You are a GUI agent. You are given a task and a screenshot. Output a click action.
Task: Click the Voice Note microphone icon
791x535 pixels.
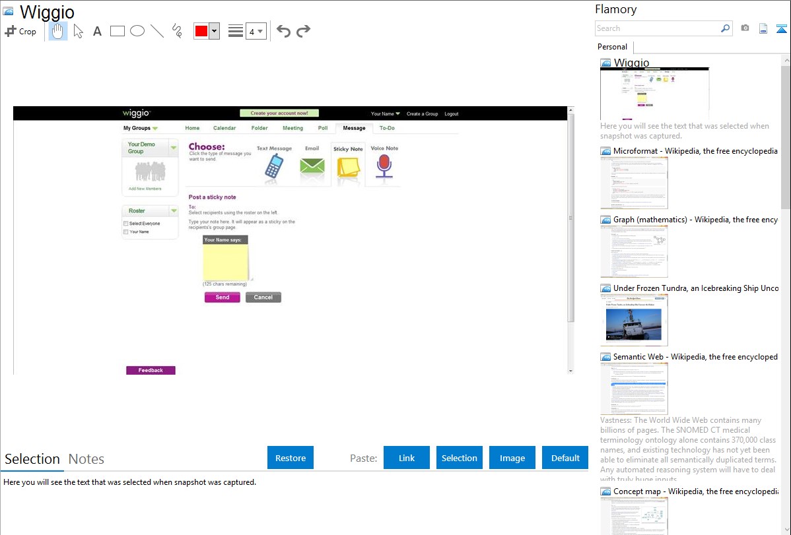click(384, 166)
